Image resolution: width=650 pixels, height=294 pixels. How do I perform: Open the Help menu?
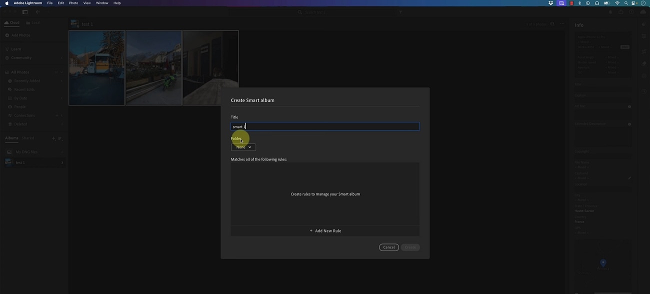(117, 3)
